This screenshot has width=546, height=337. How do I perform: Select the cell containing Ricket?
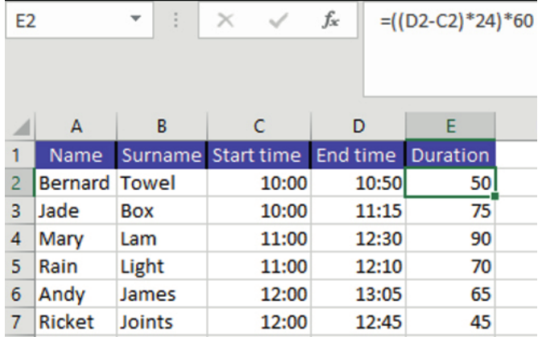tap(76, 322)
